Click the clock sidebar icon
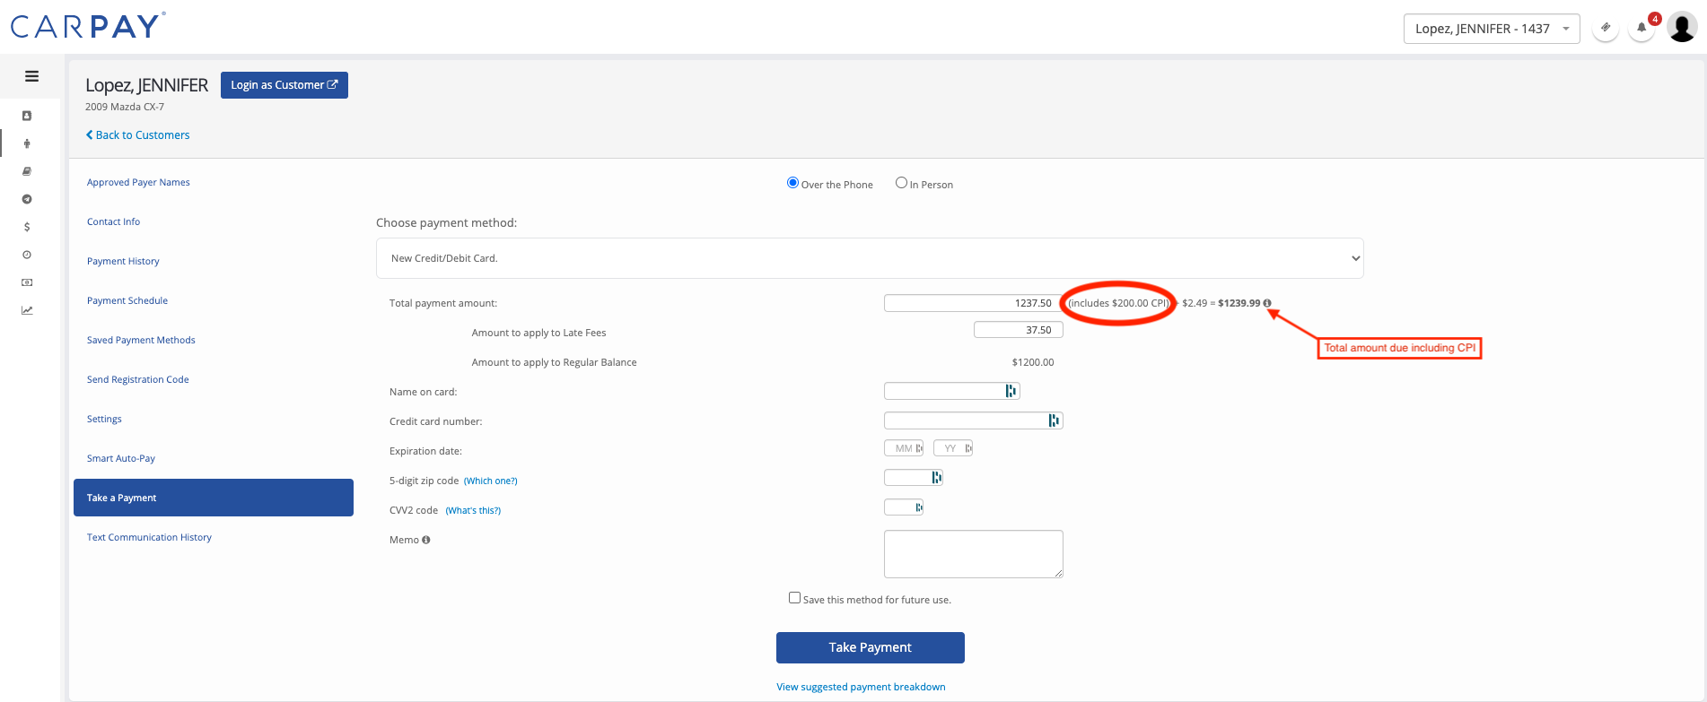 (x=27, y=255)
